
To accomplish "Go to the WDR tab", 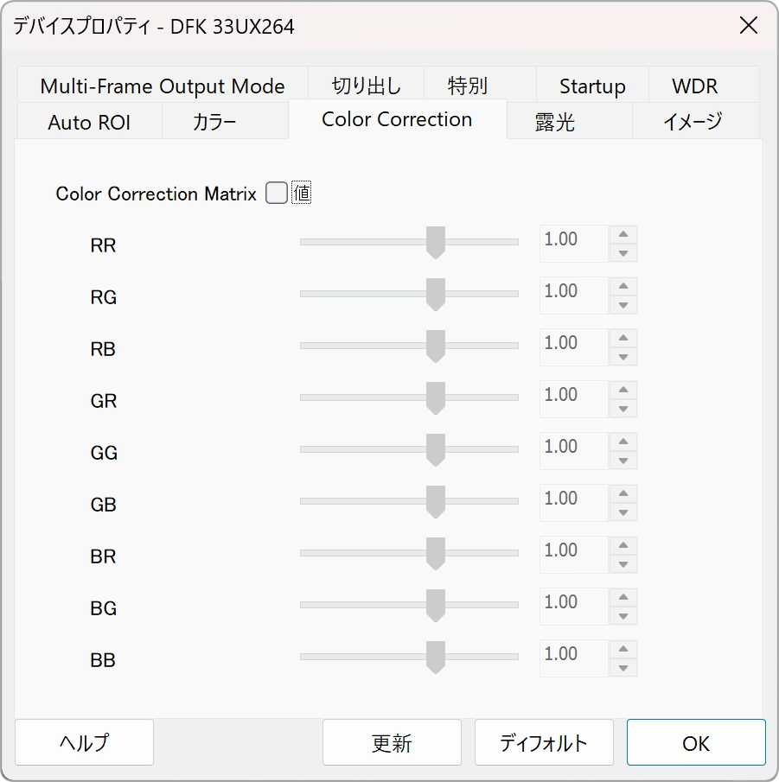I will [694, 86].
